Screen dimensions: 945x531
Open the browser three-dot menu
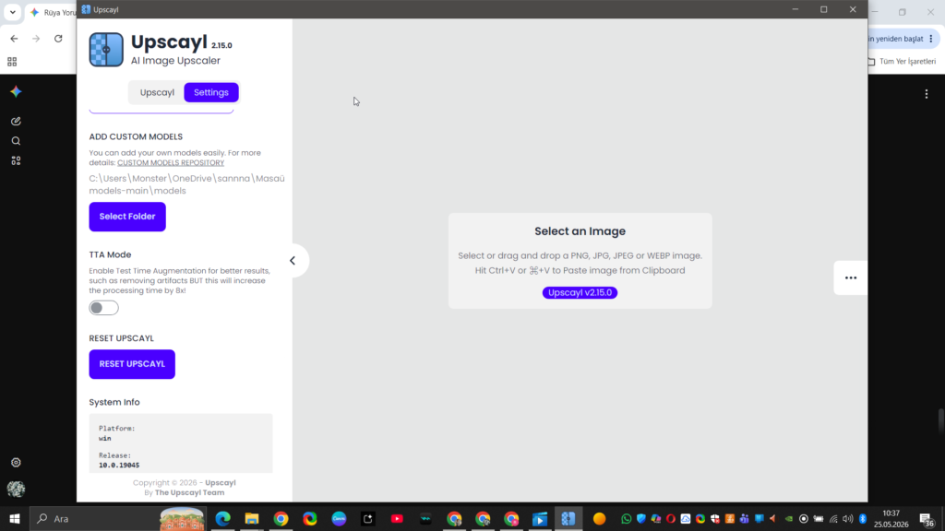931,39
